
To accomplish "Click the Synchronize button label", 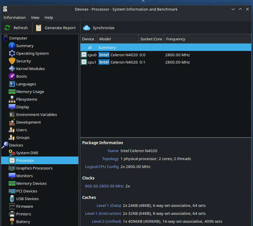I will click(104, 28).
